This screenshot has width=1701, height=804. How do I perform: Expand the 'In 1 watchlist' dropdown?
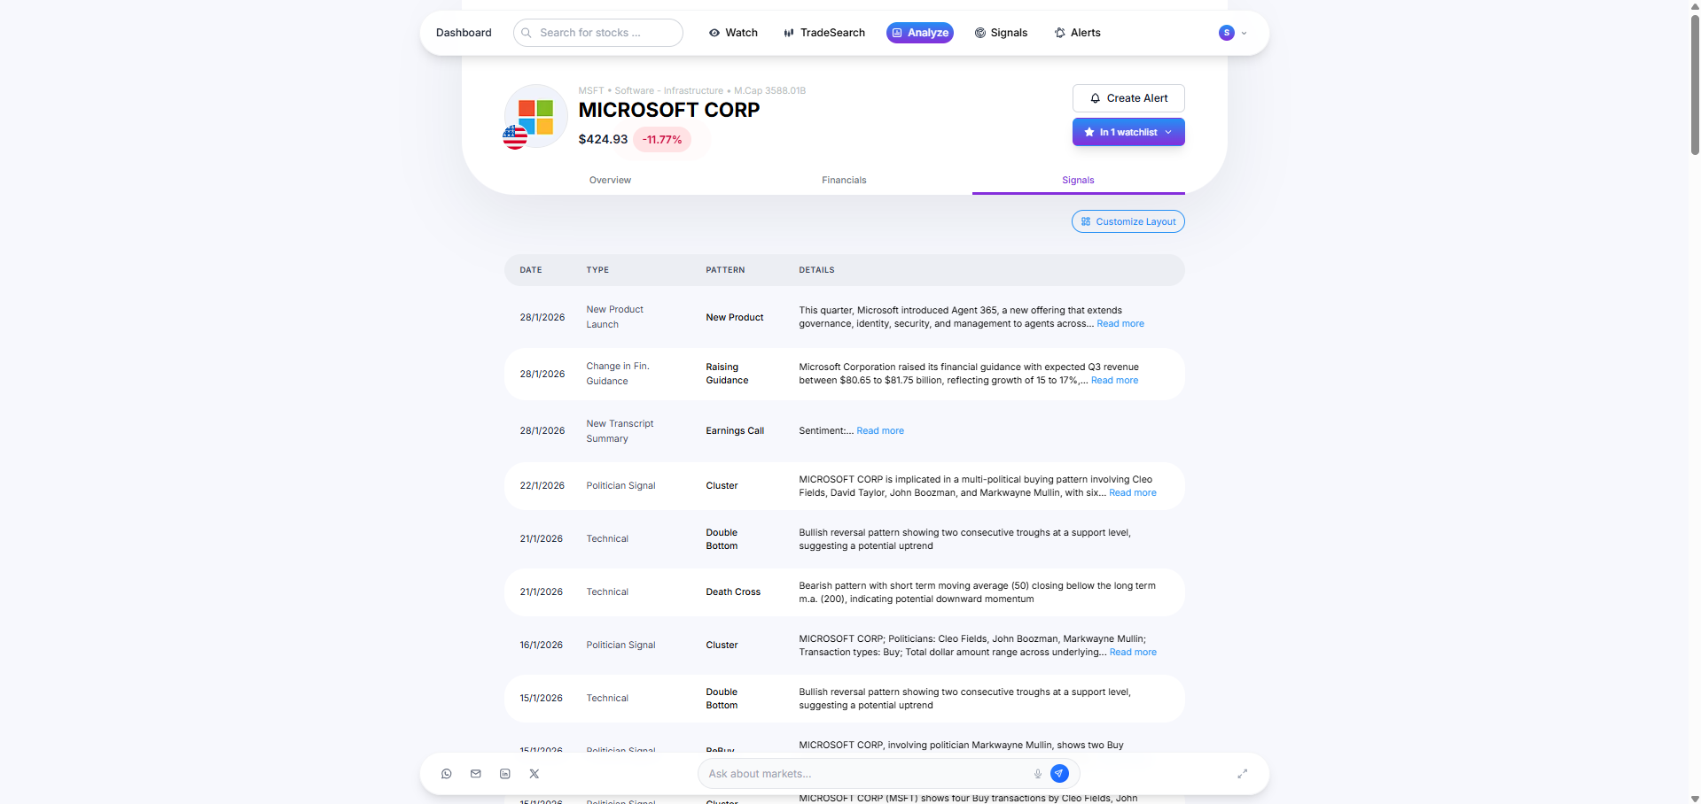pos(1127,132)
